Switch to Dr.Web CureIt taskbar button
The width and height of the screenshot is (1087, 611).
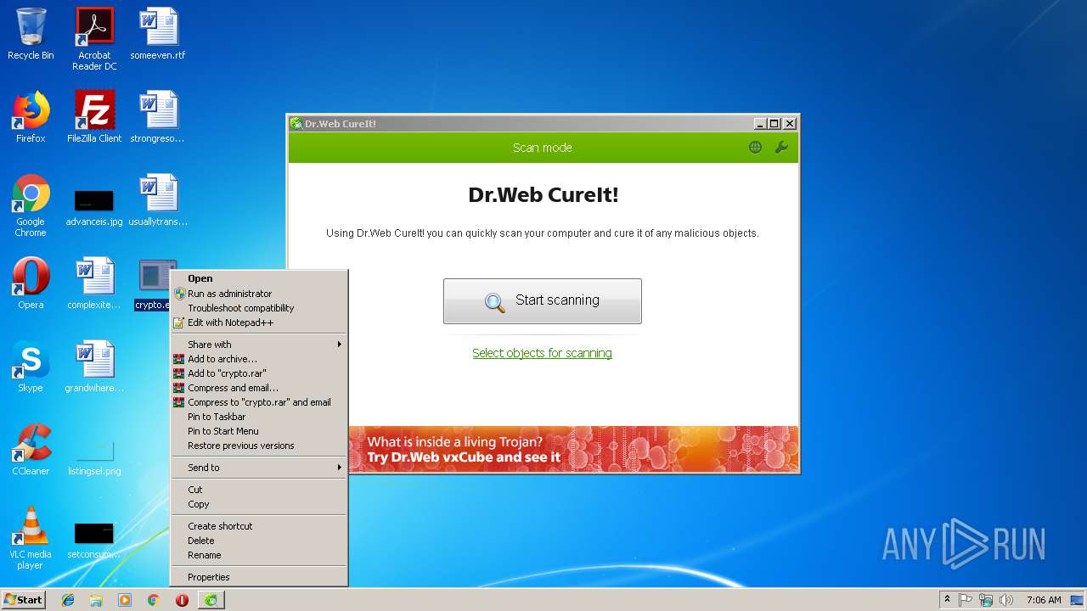(x=211, y=600)
